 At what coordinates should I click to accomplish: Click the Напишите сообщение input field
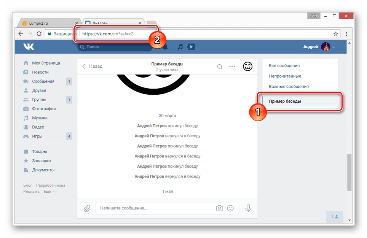tap(154, 208)
